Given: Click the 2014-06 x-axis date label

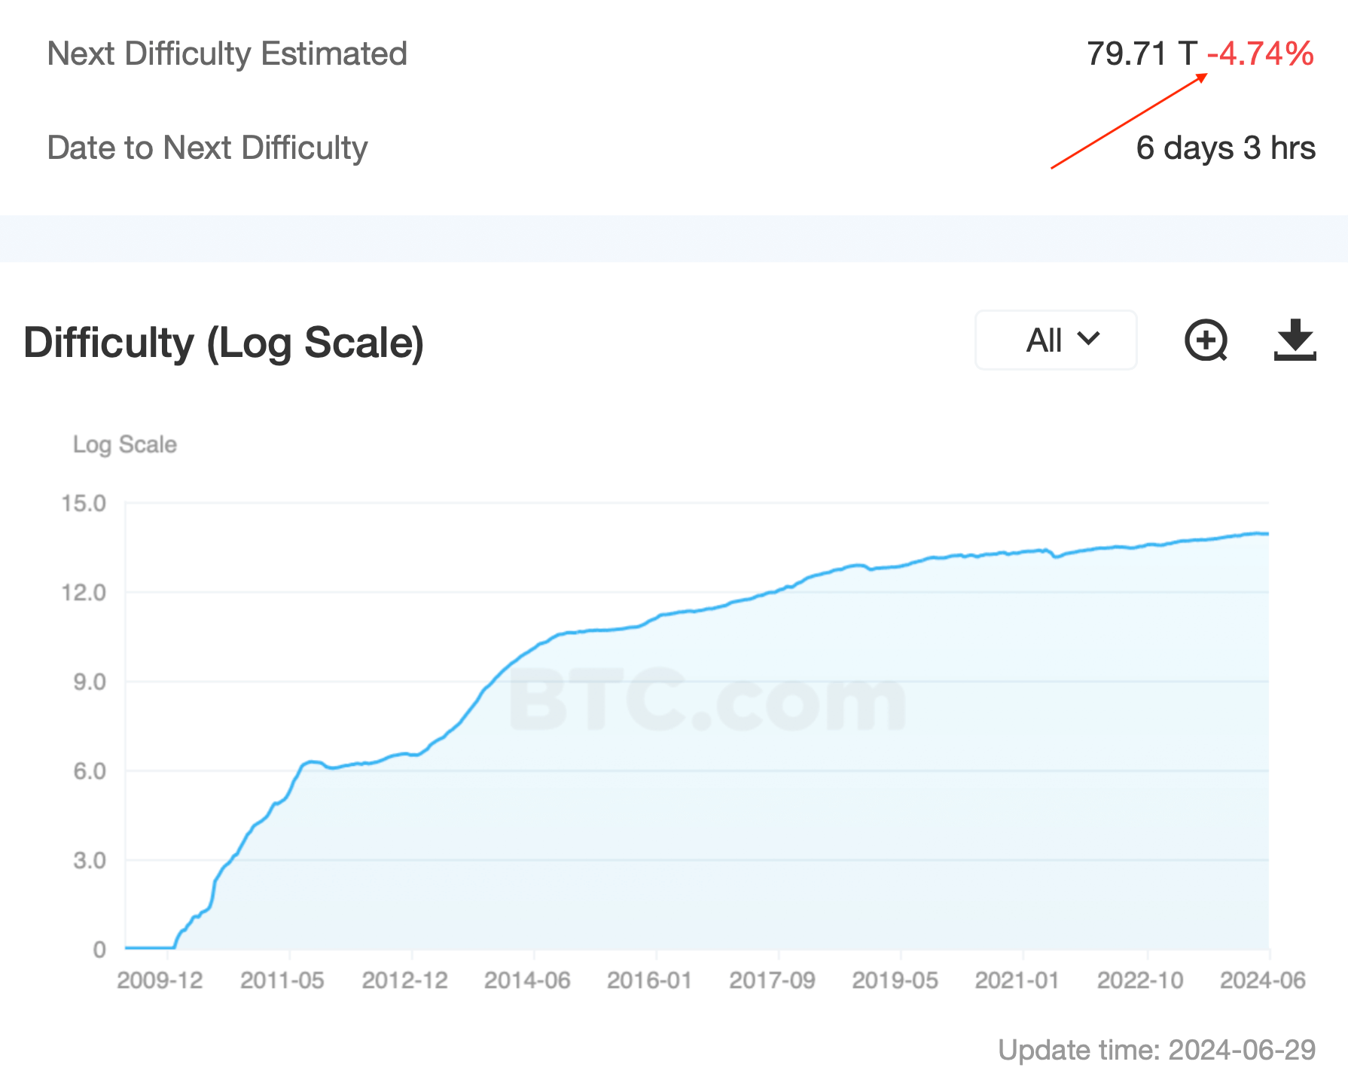Looking at the screenshot, I should [527, 980].
